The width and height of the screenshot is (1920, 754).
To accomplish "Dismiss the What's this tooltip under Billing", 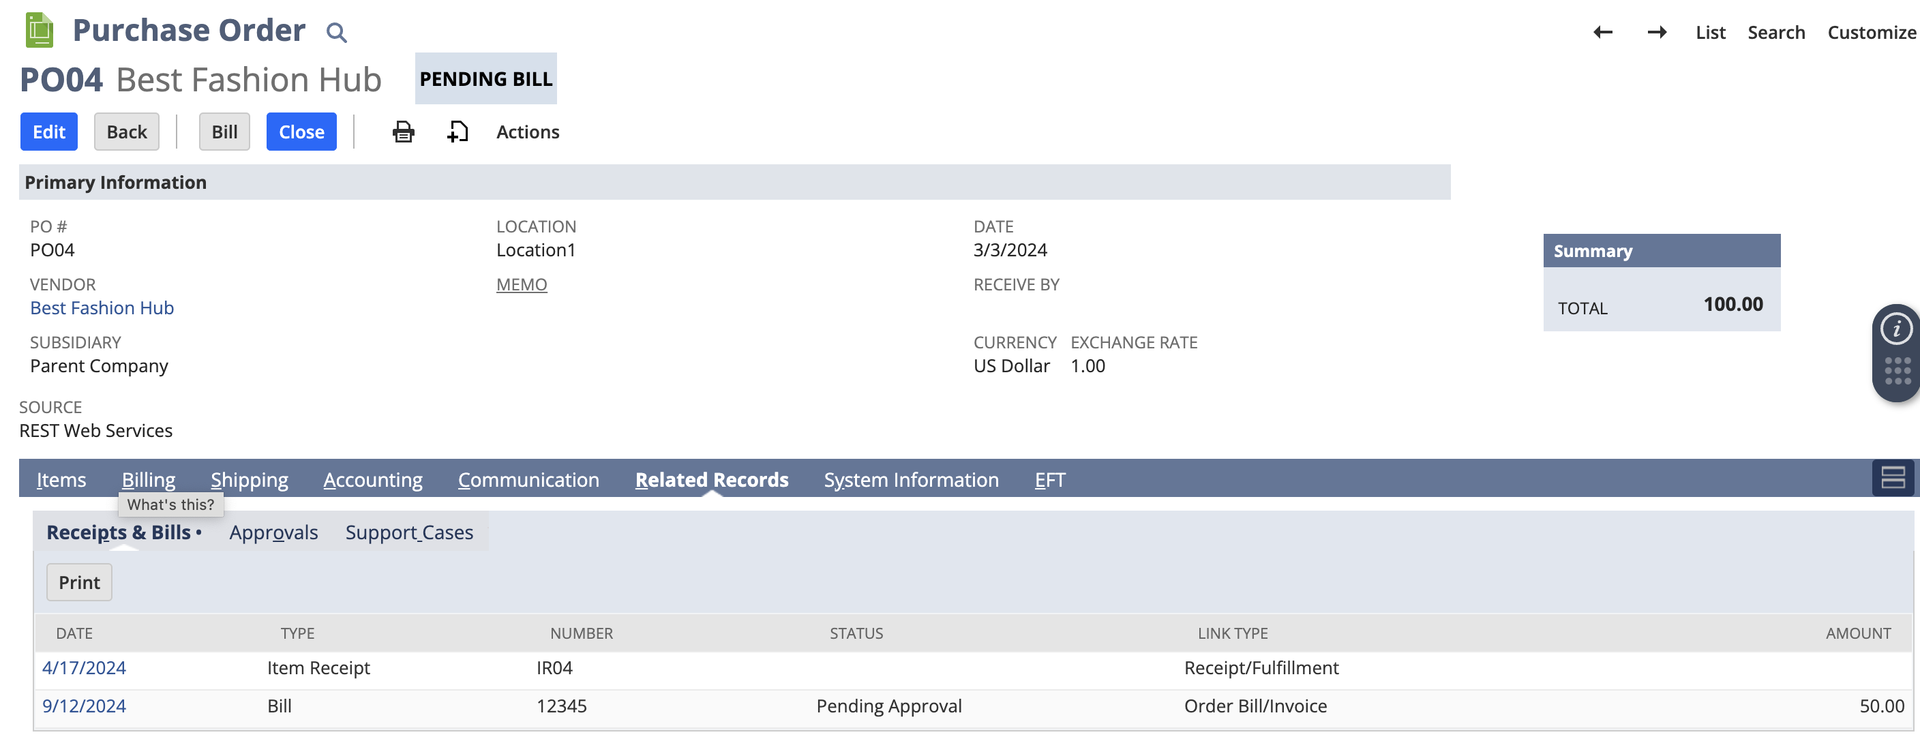I will [x=170, y=504].
